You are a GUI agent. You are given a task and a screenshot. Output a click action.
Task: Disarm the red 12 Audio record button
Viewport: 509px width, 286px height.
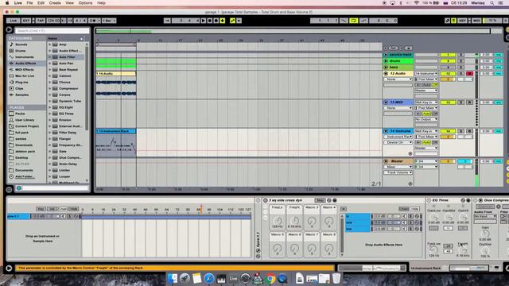[x=469, y=74]
